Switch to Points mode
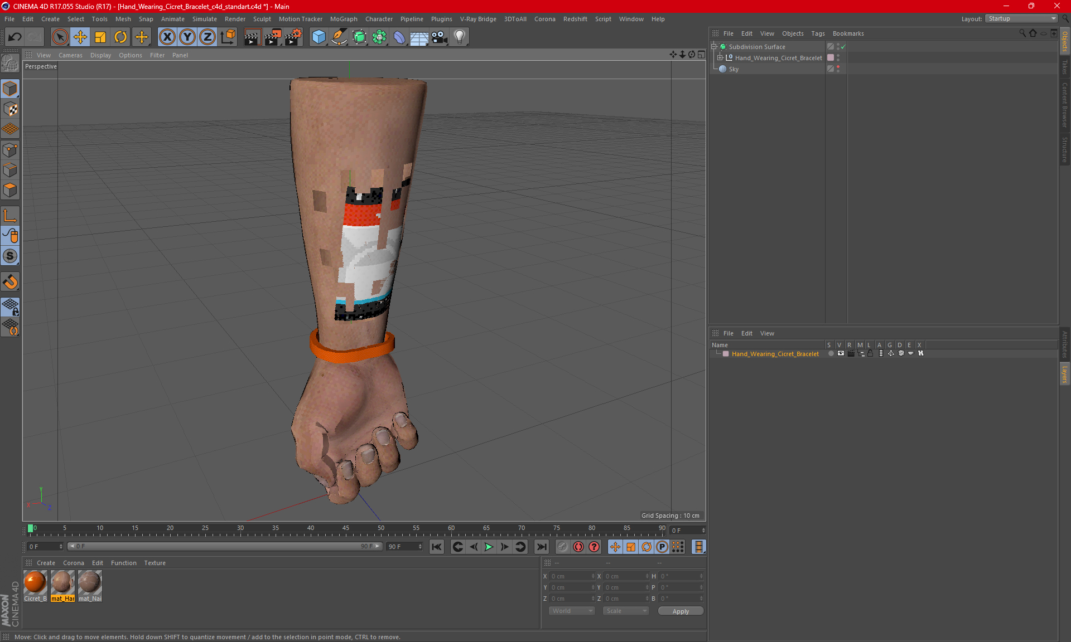Image resolution: width=1071 pixels, height=642 pixels. pyautogui.click(x=10, y=150)
